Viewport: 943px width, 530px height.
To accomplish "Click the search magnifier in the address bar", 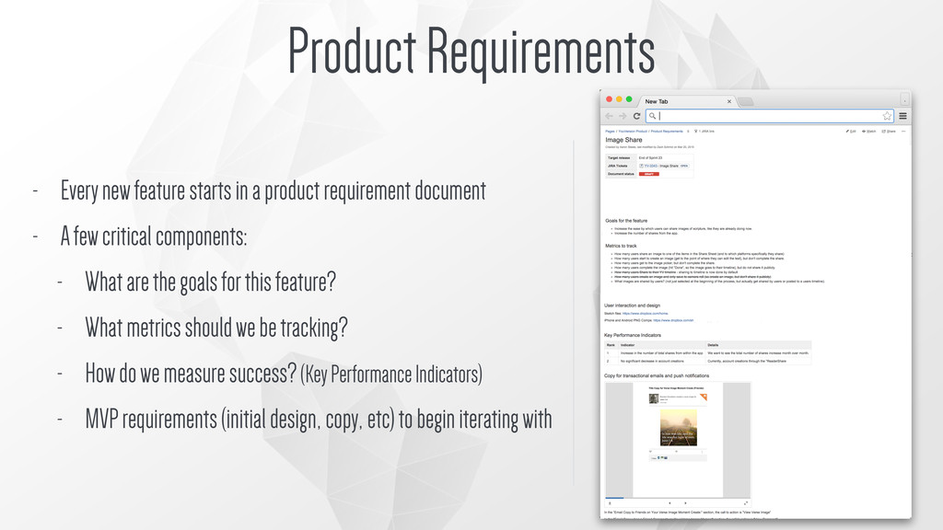I will 652,116.
